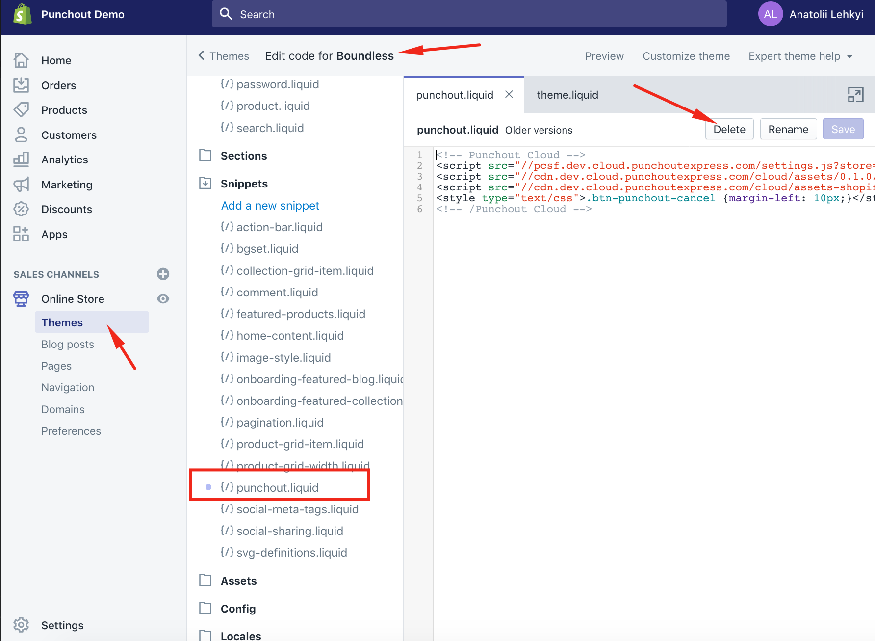Image resolution: width=875 pixels, height=641 pixels.
Task: Click the search magnifier icon
Action: coord(226,14)
